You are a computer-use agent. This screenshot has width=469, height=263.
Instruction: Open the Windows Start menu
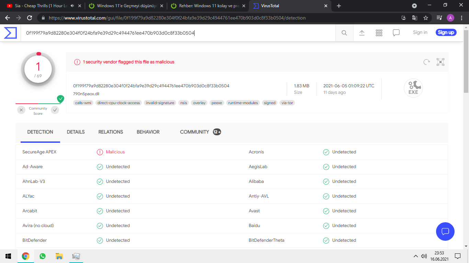pyautogui.click(x=8, y=256)
